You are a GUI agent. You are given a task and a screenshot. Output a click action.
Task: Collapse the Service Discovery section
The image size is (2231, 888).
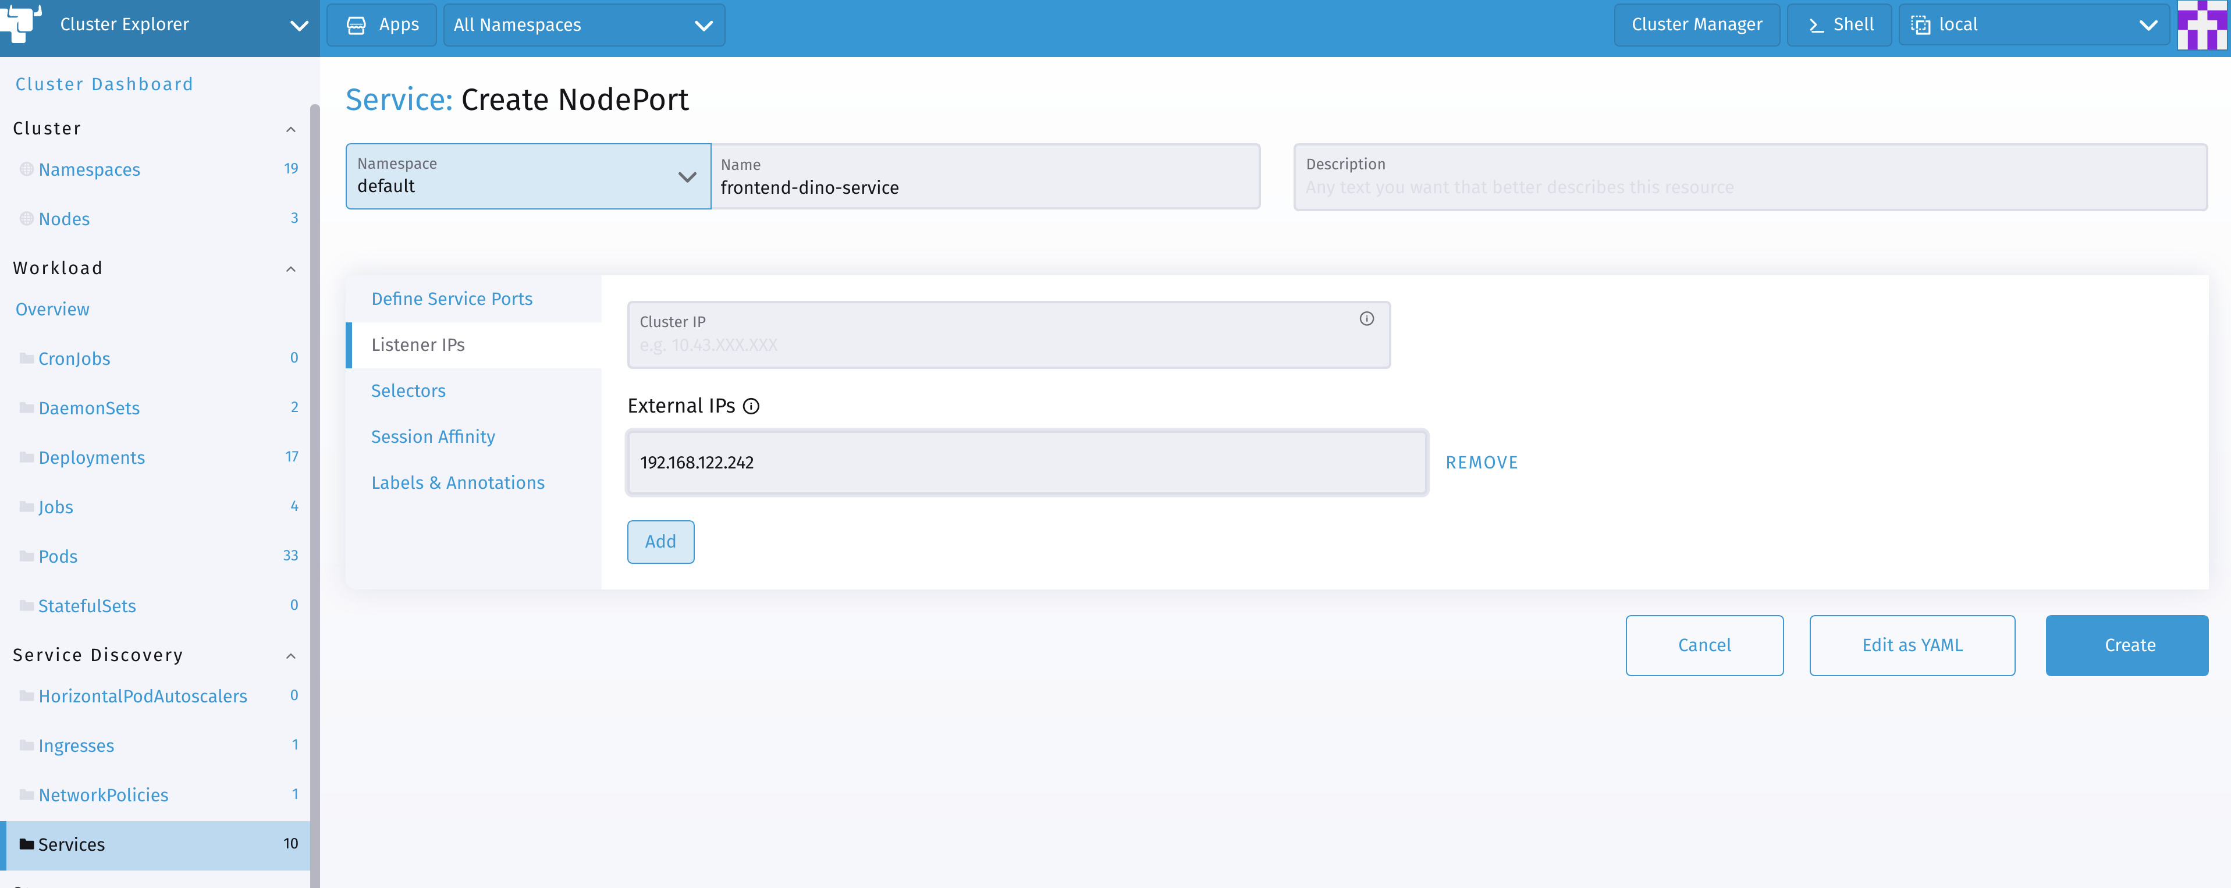(291, 656)
